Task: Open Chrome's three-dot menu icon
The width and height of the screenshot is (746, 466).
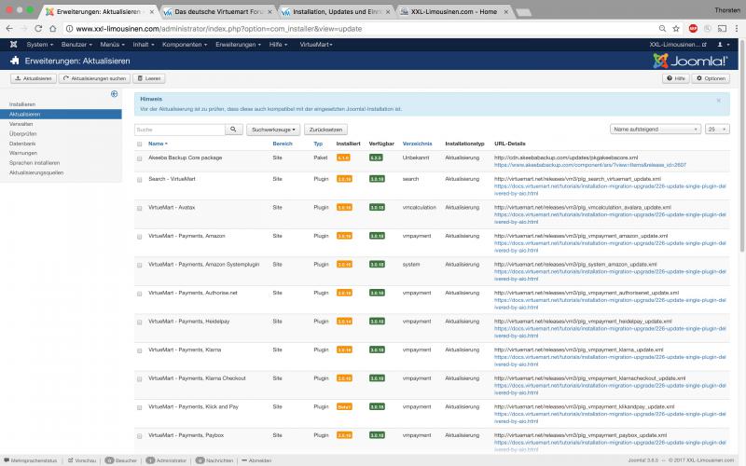Action: tap(736, 28)
